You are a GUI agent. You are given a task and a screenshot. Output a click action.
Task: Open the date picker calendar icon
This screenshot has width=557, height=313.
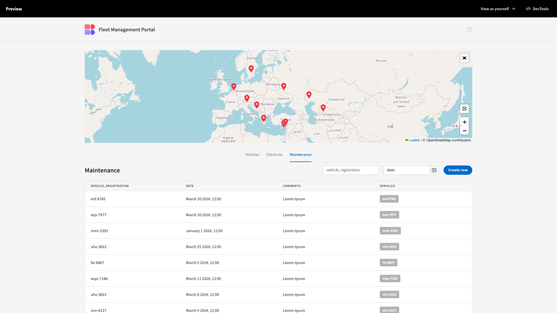(434, 170)
